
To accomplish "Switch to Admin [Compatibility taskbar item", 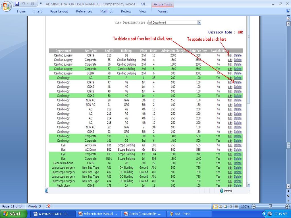I will click(143, 214).
